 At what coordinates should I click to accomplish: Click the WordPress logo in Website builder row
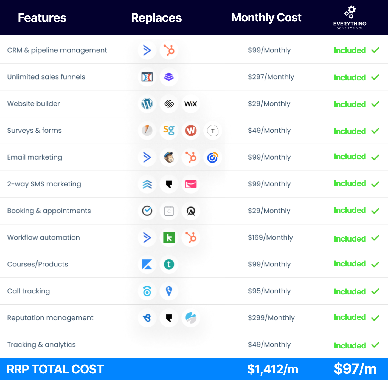click(147, 104)
